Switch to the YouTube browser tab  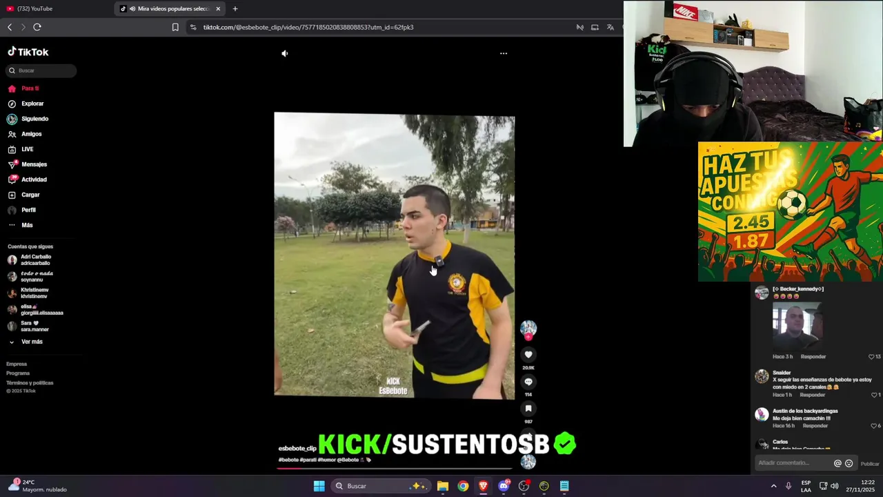(55, 8)
